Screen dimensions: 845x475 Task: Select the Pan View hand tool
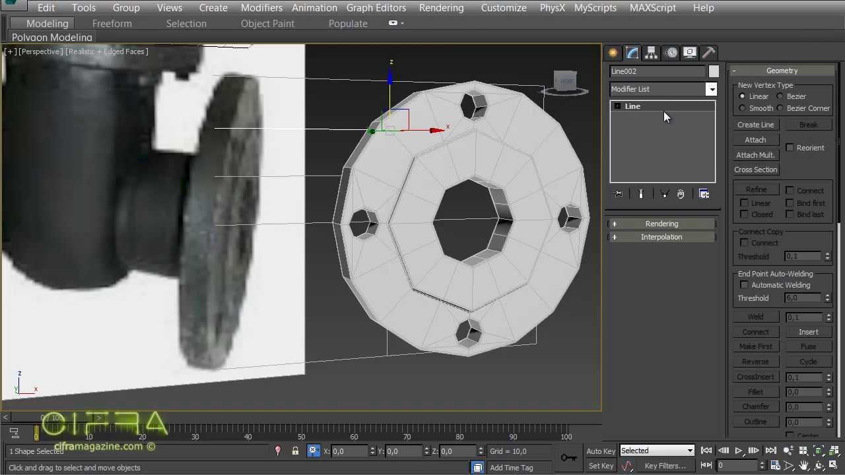click(803, 466)
